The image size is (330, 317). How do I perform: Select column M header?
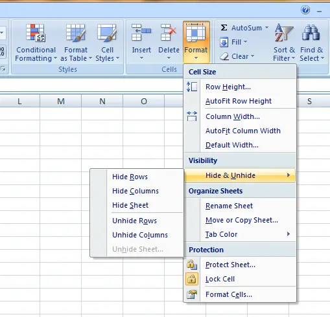[61, 101]
